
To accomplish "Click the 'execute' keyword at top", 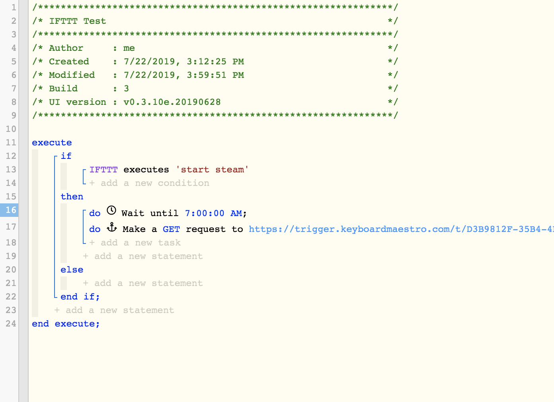I will pyautogui.click(x=52, y=143).
